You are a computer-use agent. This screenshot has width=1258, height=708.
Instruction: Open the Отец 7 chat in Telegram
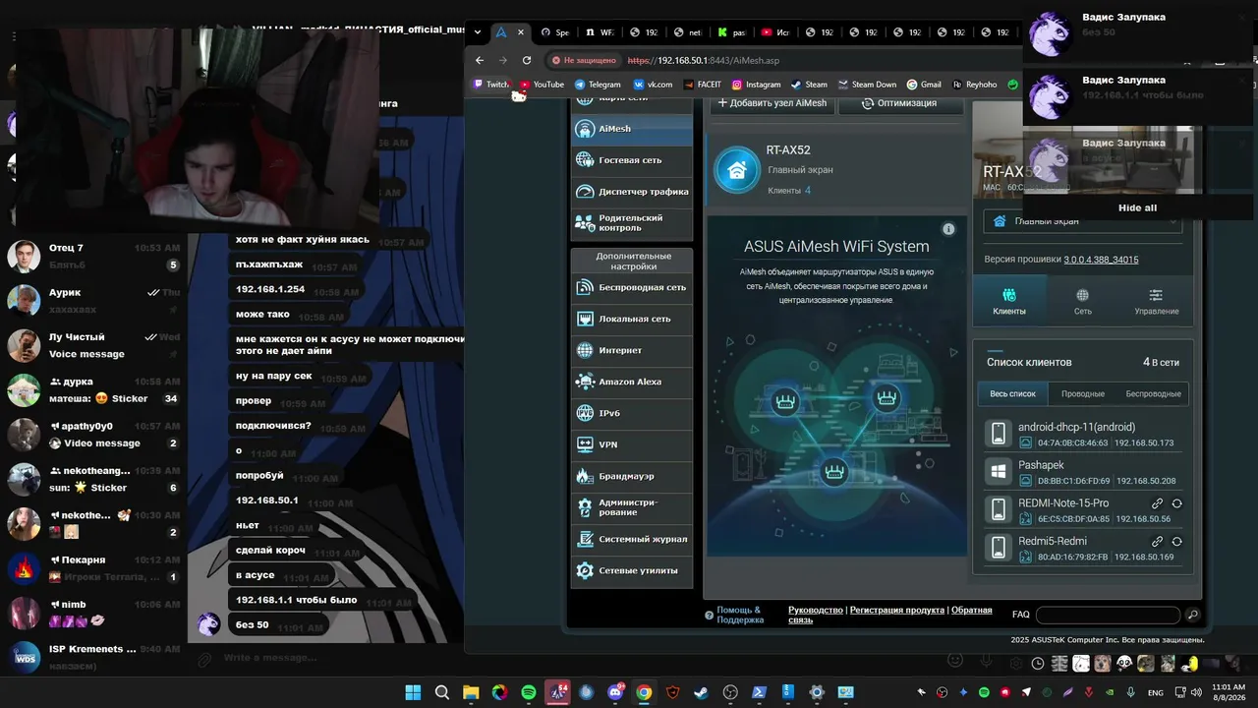point(94,257)
